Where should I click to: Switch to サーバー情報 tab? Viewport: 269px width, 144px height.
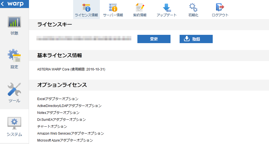[x=113, y=10]
